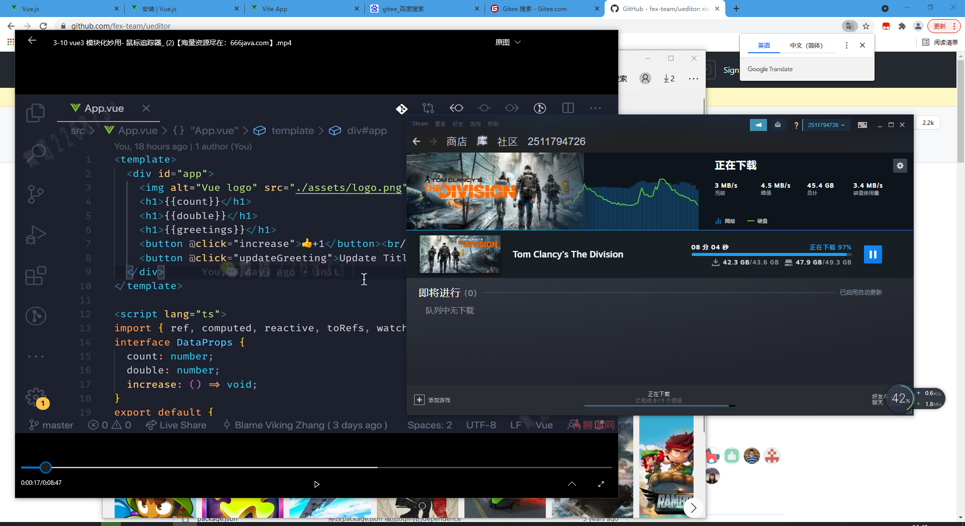This screenshot has height=526, width=965.
Task: Open Chrome extensions puzzle icon
Action: 902,26
